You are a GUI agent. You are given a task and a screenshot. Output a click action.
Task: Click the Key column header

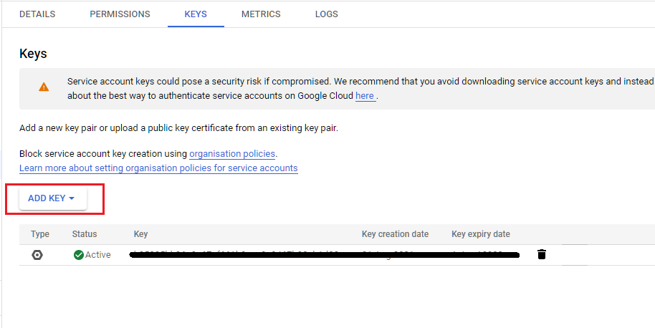[x=140, y=234]
